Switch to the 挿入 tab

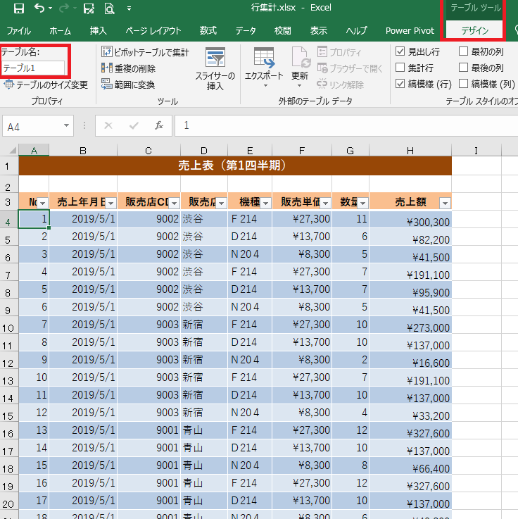tap(99, 31)
